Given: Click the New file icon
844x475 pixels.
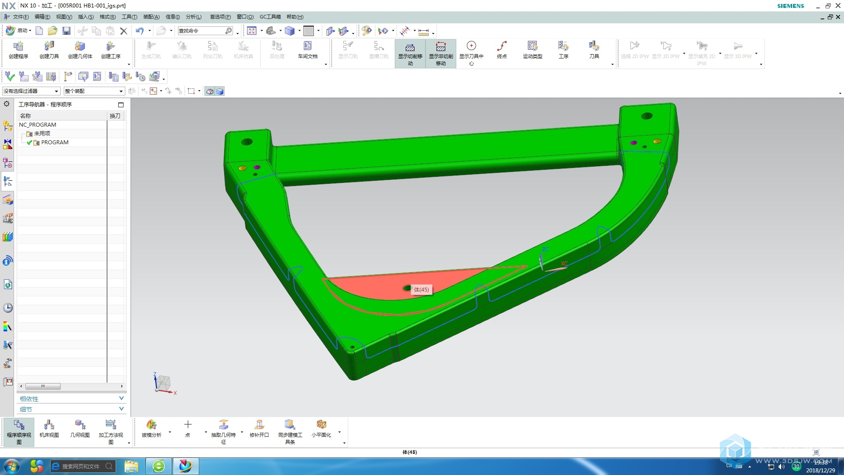Looking at the screenshot, I should click(39, 31).
